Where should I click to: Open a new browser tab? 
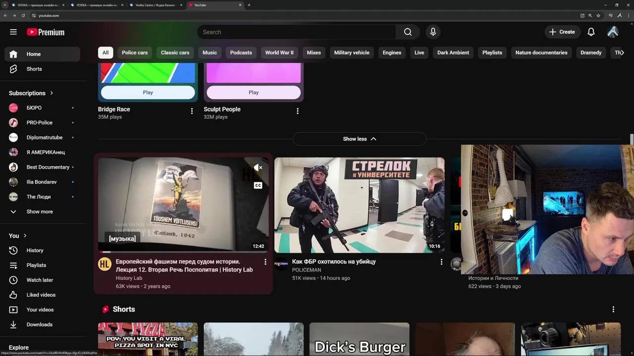point(249,5)
